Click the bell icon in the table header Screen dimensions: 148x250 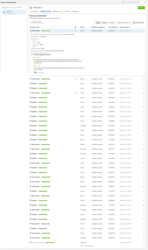[75, 27]
